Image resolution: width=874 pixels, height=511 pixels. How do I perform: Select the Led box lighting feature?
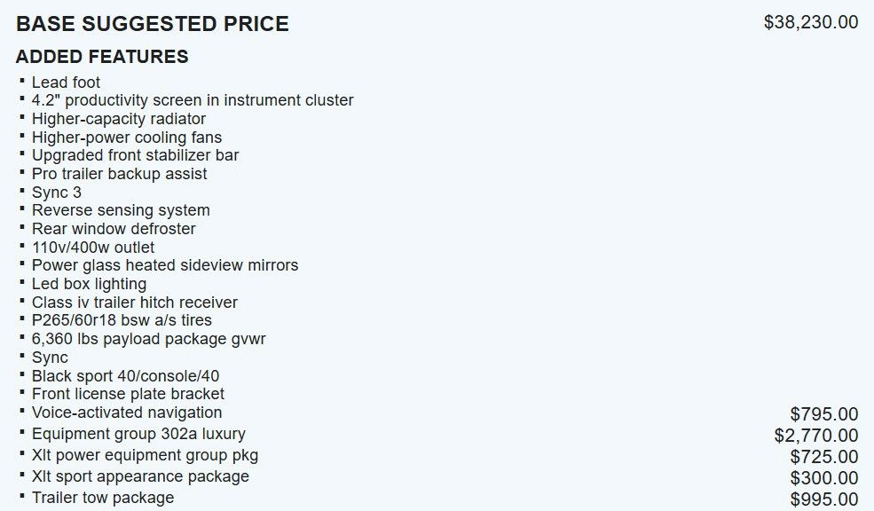tap(89, 284)
